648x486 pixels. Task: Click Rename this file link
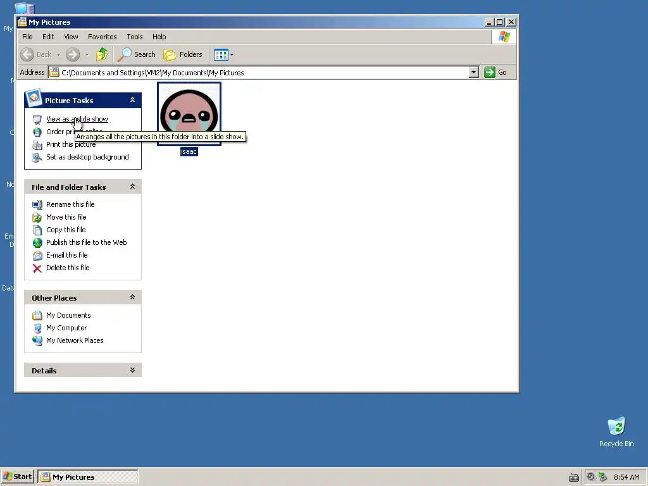70,204
